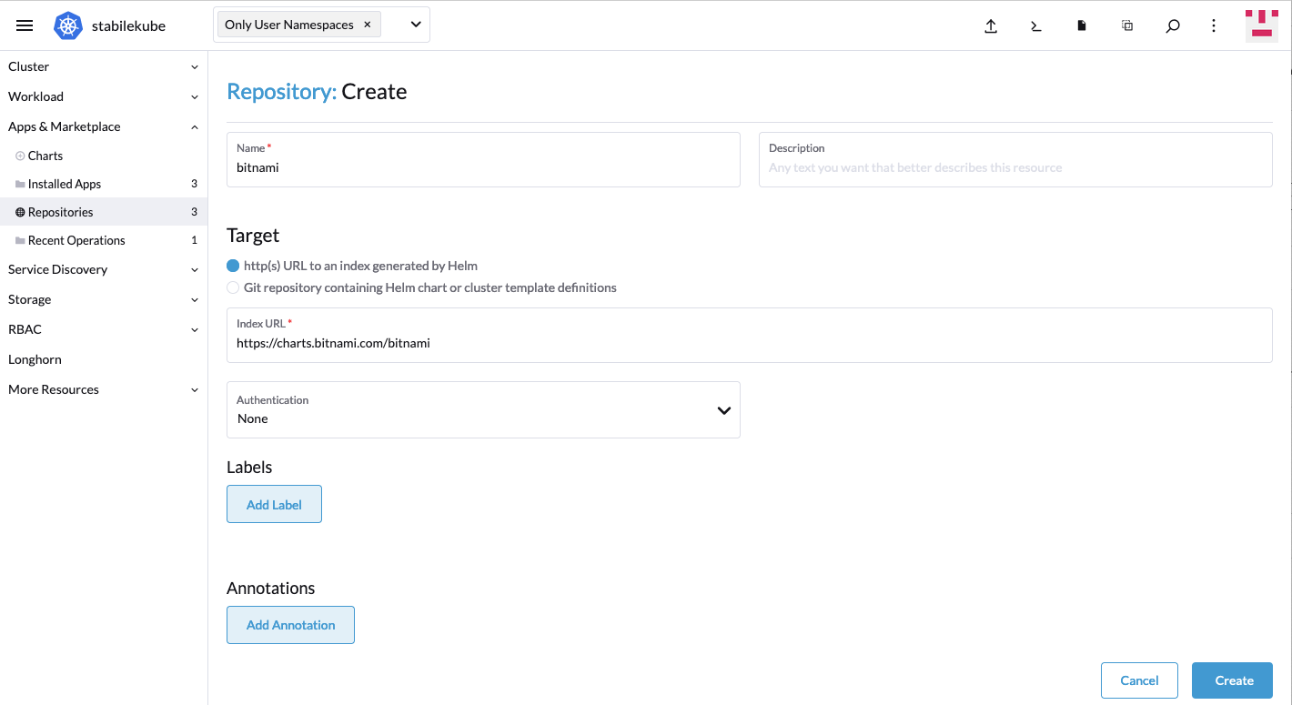Click the Charts icon in sidebar
The image size is (1292, 705).
tap(20, 156)
